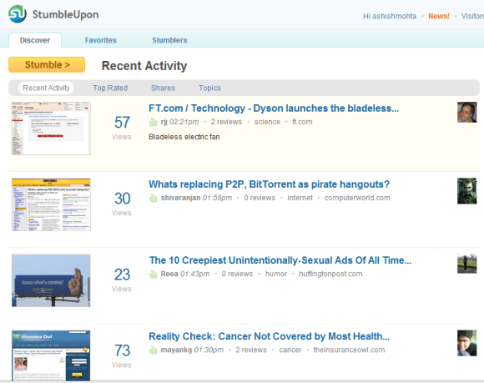The height and width of the screenshot is (383, 484).
Task: Click thumbs-up icon beside shivaranjan
Action: pos(153,198)
